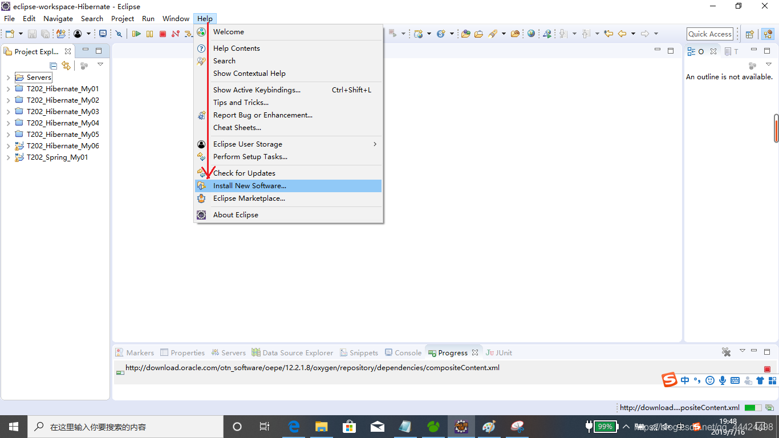Click the Open Perspective icon

(x=750, y=34)
